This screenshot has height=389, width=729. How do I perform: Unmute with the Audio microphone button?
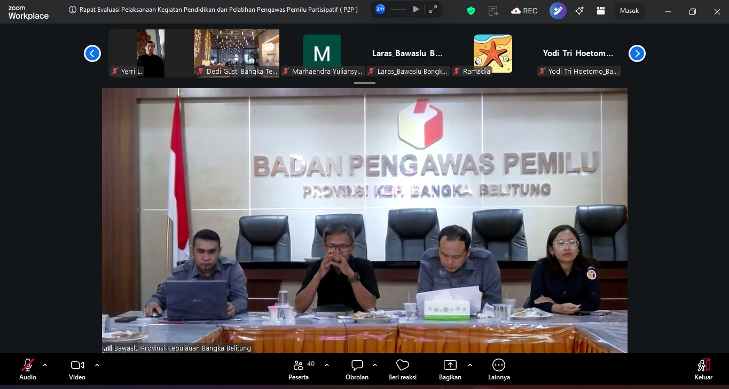[28, 370]
